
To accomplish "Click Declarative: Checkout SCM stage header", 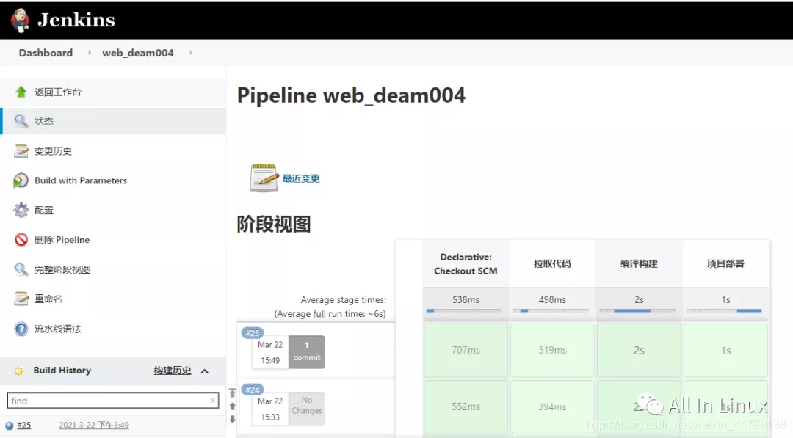I will coord(466,263).
